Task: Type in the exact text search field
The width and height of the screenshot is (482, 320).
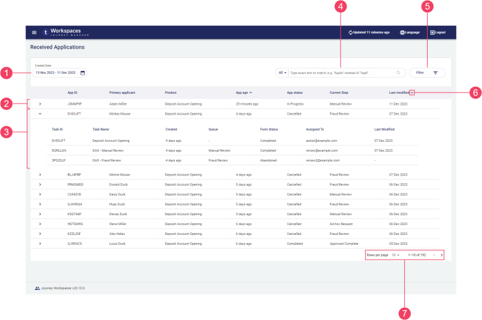Action: [341, 73]
